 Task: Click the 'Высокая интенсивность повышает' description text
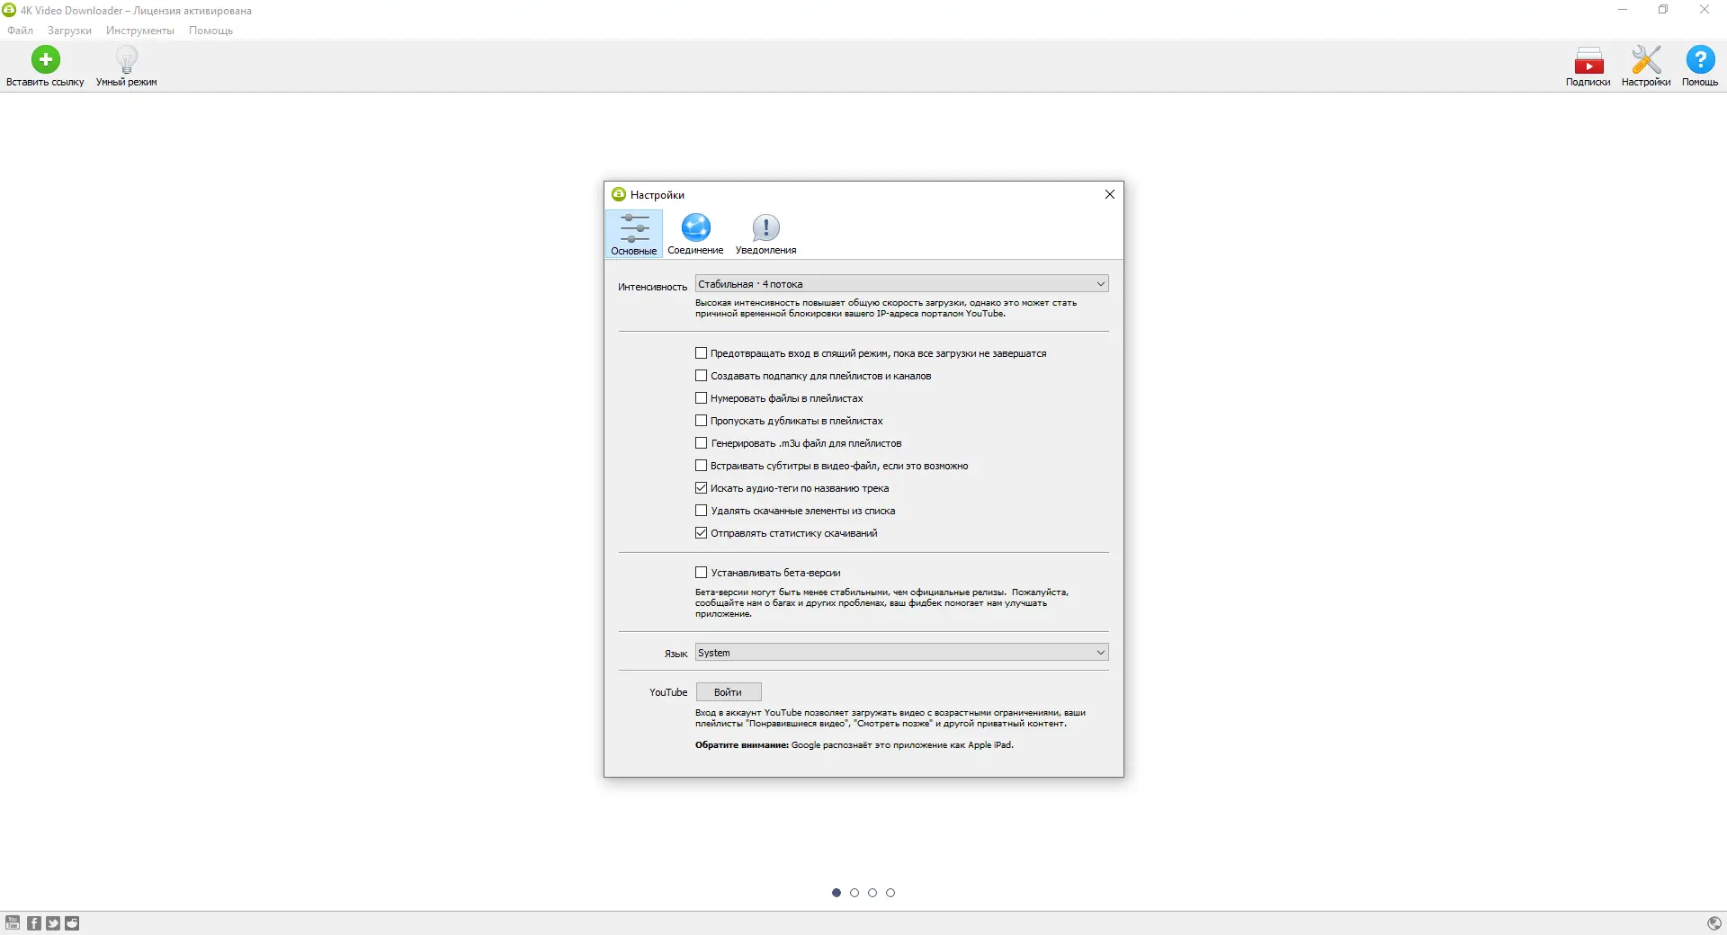(886, 308)
